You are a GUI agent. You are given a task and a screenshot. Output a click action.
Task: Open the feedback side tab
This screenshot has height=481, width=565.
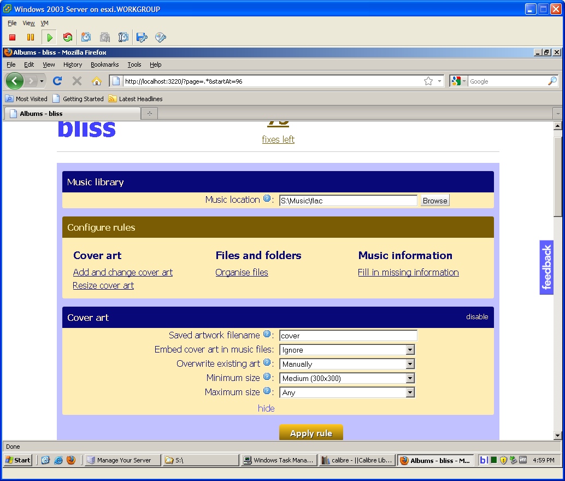[546, 267]
